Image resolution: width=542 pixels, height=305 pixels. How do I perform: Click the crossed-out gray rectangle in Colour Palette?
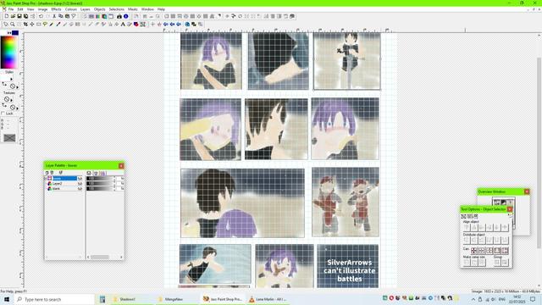click(x=9, y=138)
